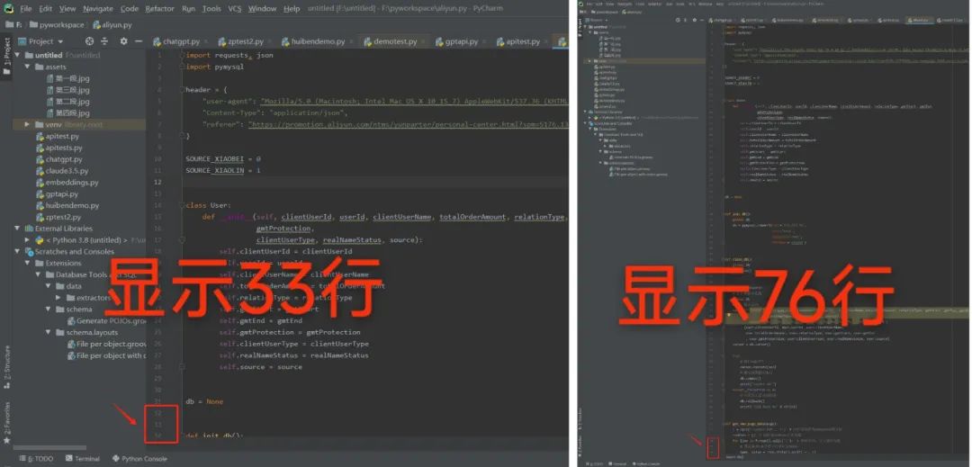Select chatgpt.py in left project tree

click(64, 159)
